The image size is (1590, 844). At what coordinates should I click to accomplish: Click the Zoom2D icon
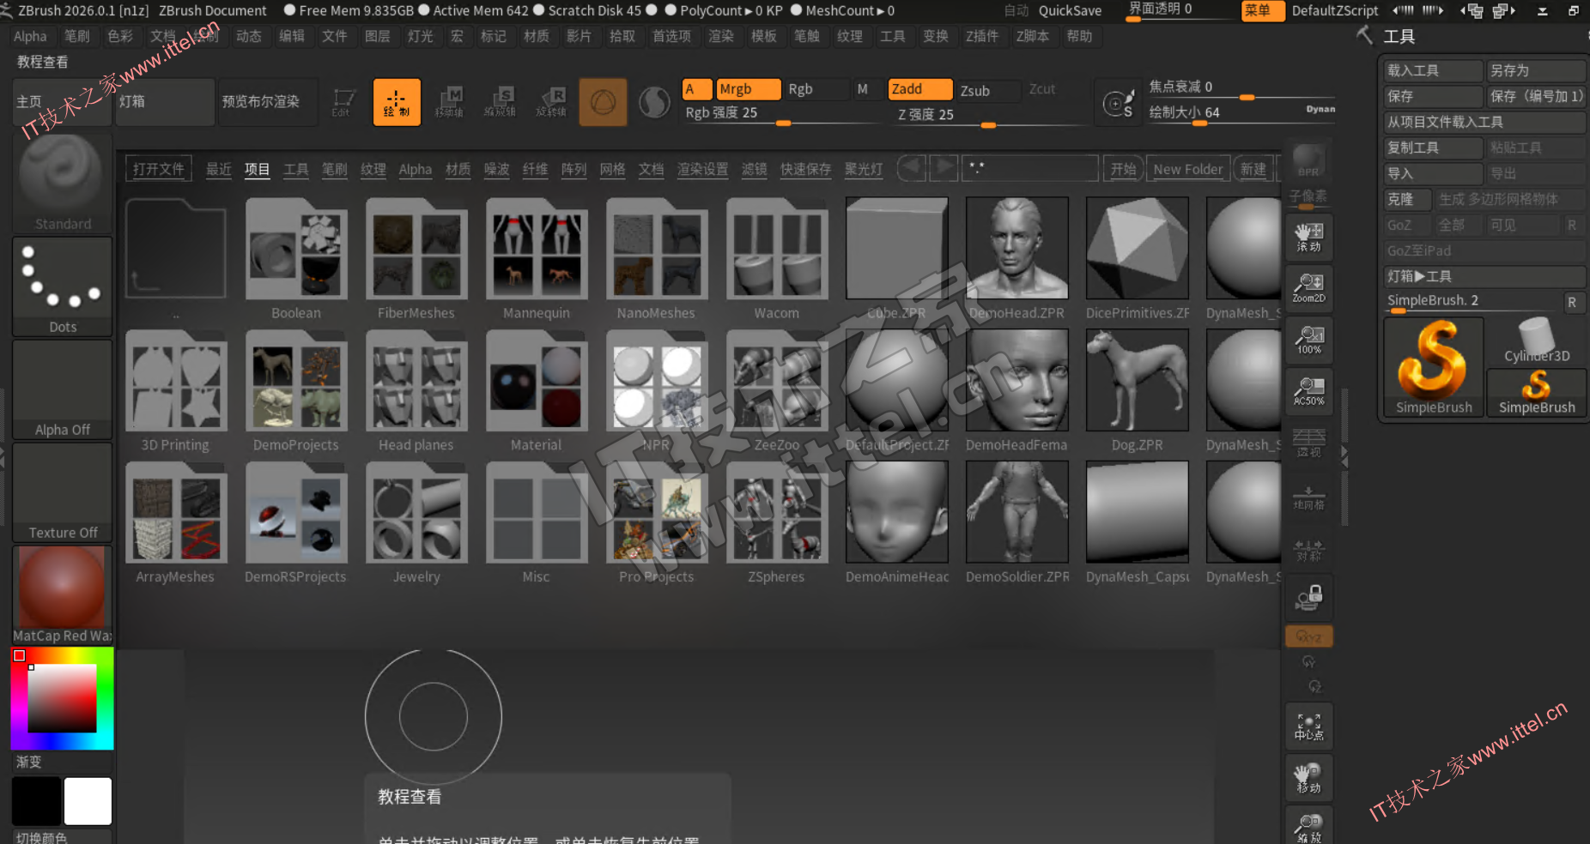tap(1308, 288)
